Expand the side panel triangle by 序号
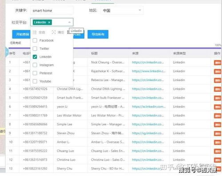This screenshot has height=176, width=222. pyautogui.click(x=7, y=52)
